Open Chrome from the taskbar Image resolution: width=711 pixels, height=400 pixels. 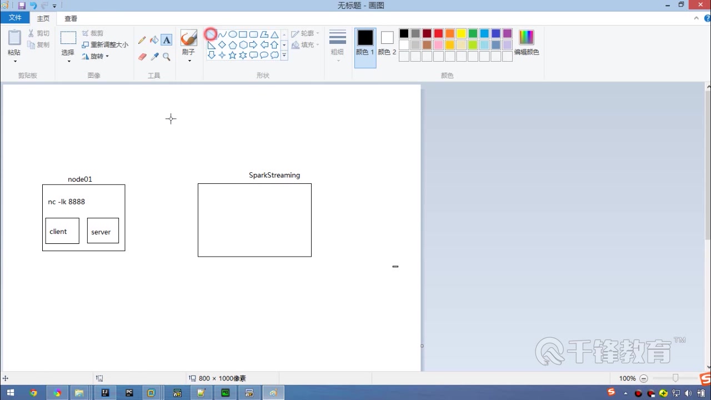[33, 393]
